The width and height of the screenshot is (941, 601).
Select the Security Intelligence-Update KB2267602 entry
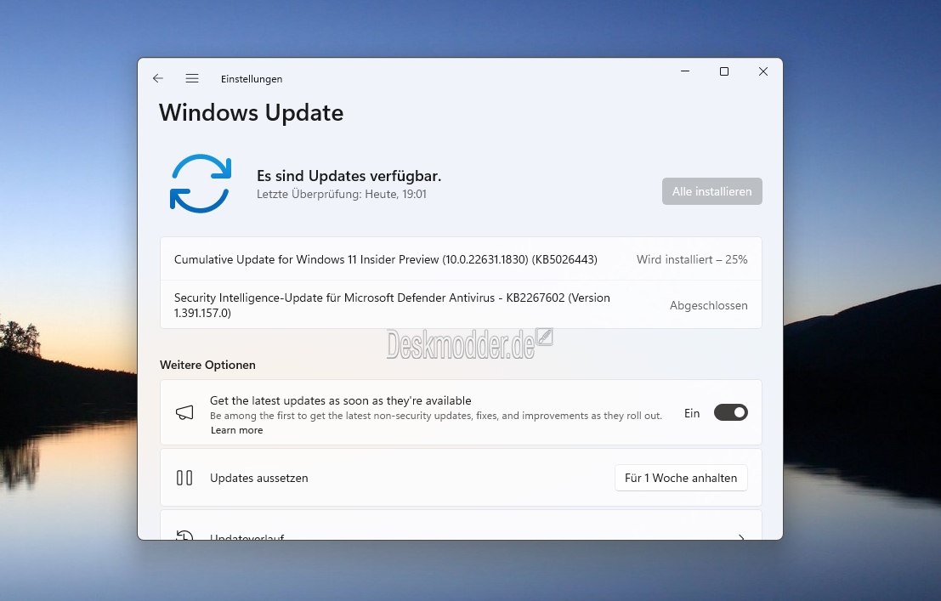(461, 305)
